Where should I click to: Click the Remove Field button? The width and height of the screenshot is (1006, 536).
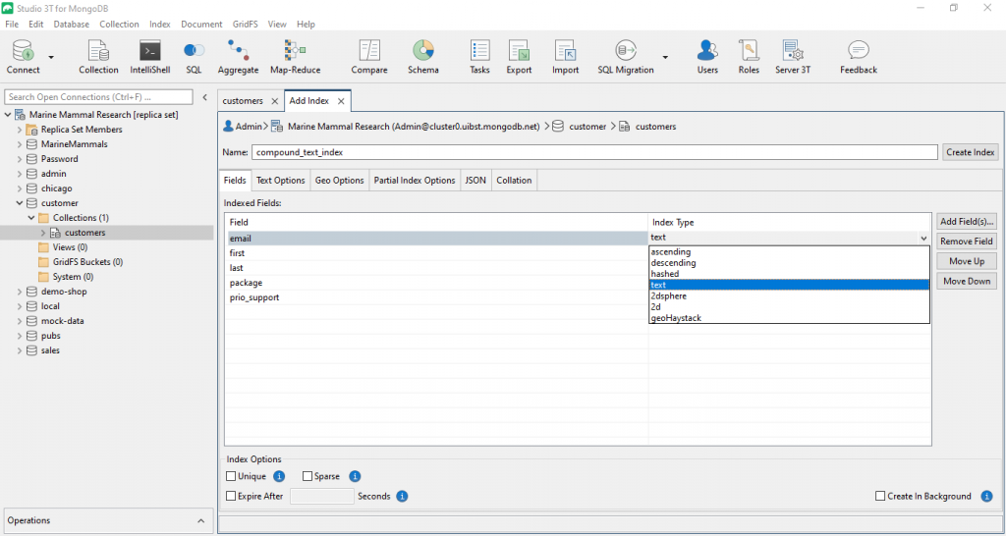point(967,241)
